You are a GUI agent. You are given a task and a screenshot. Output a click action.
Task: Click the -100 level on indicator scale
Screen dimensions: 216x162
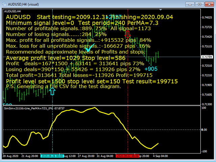(x=204, y=152)
